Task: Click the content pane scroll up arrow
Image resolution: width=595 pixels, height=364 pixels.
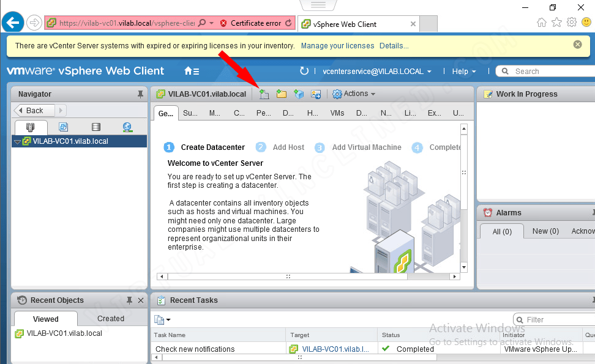Action: (x=464, y=129)
